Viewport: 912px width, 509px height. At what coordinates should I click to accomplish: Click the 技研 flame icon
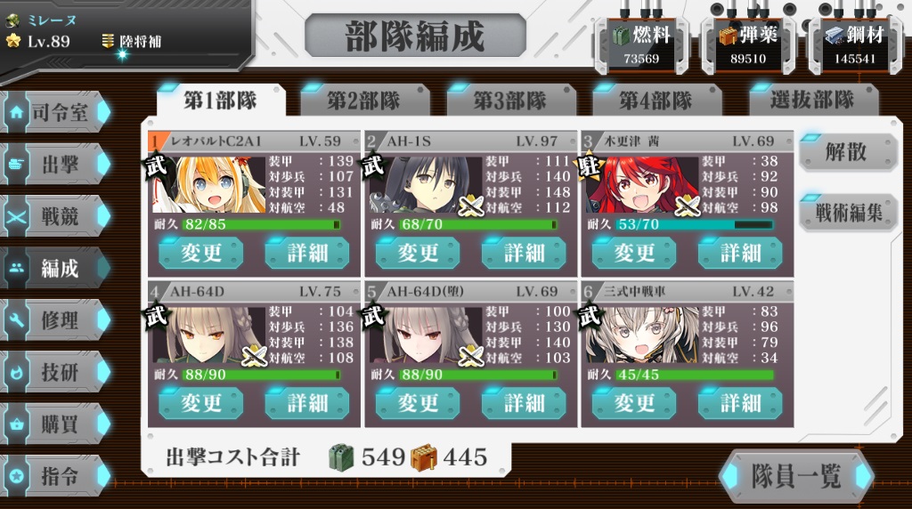coord(16,373)
